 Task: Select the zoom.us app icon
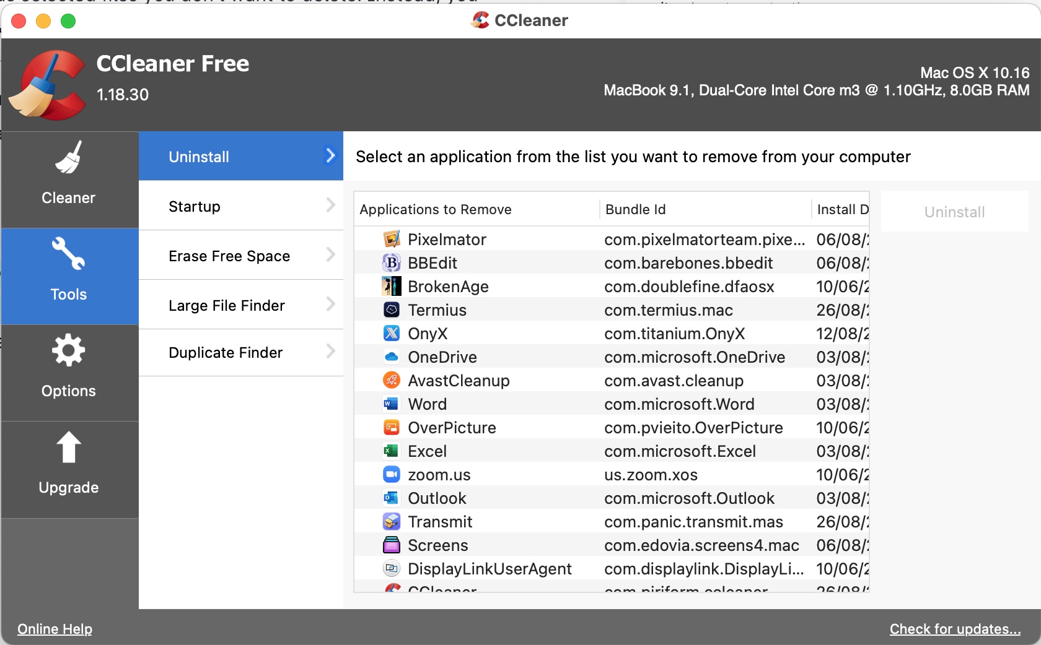[x=392, y=474]
